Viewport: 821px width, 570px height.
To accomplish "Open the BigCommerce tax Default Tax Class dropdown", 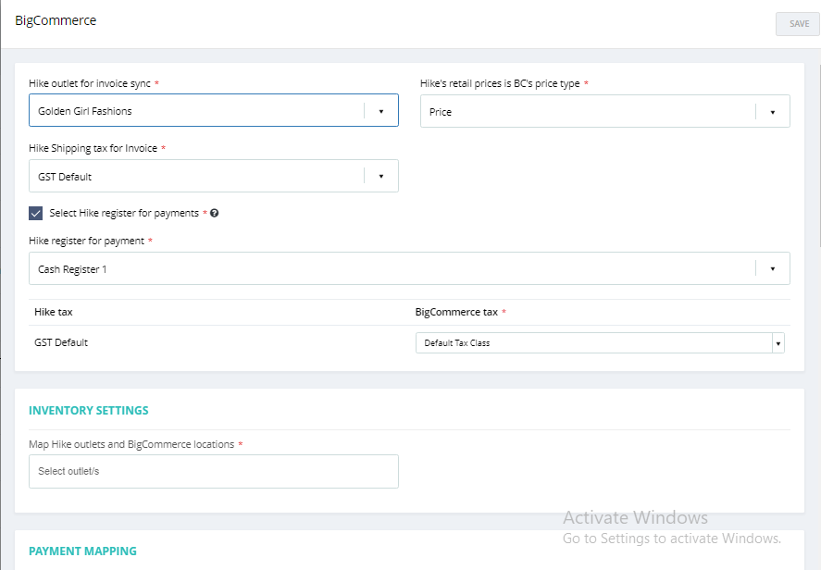I will coord(600,343).
